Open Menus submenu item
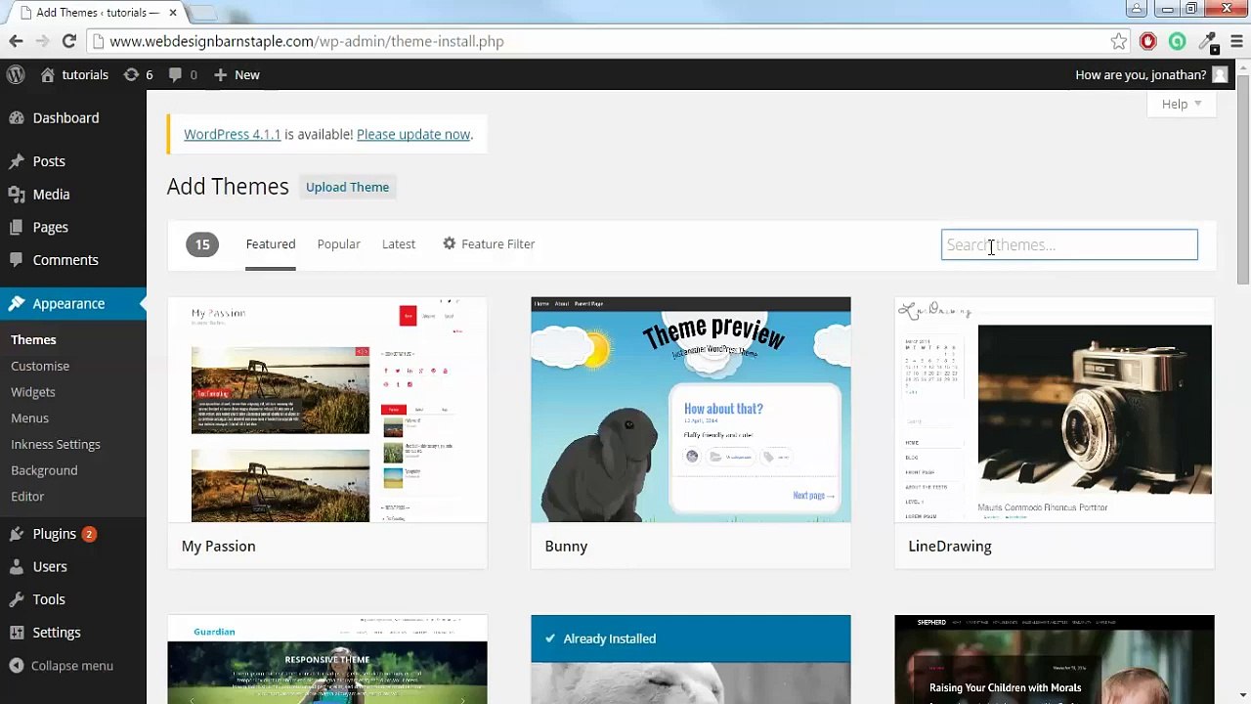This screenshot has height=704, width=1251. (x=29, y=418)
